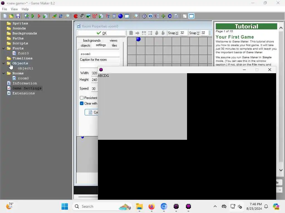Collapse the Rooms folder chevron
This screenshot has height=213, width=285.
(x=3, y=73)
